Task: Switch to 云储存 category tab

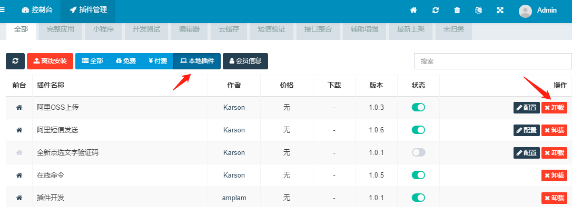Action: click(229, 30)
